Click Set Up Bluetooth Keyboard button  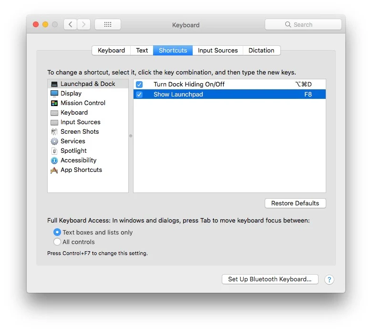point(269,279)
